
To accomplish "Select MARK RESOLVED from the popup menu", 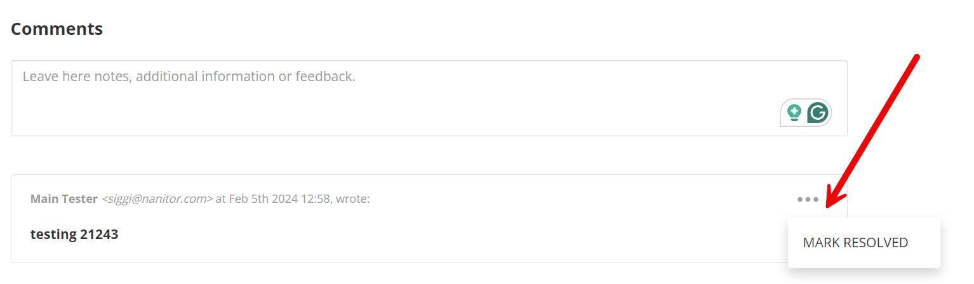I will [x=855, y=243].
